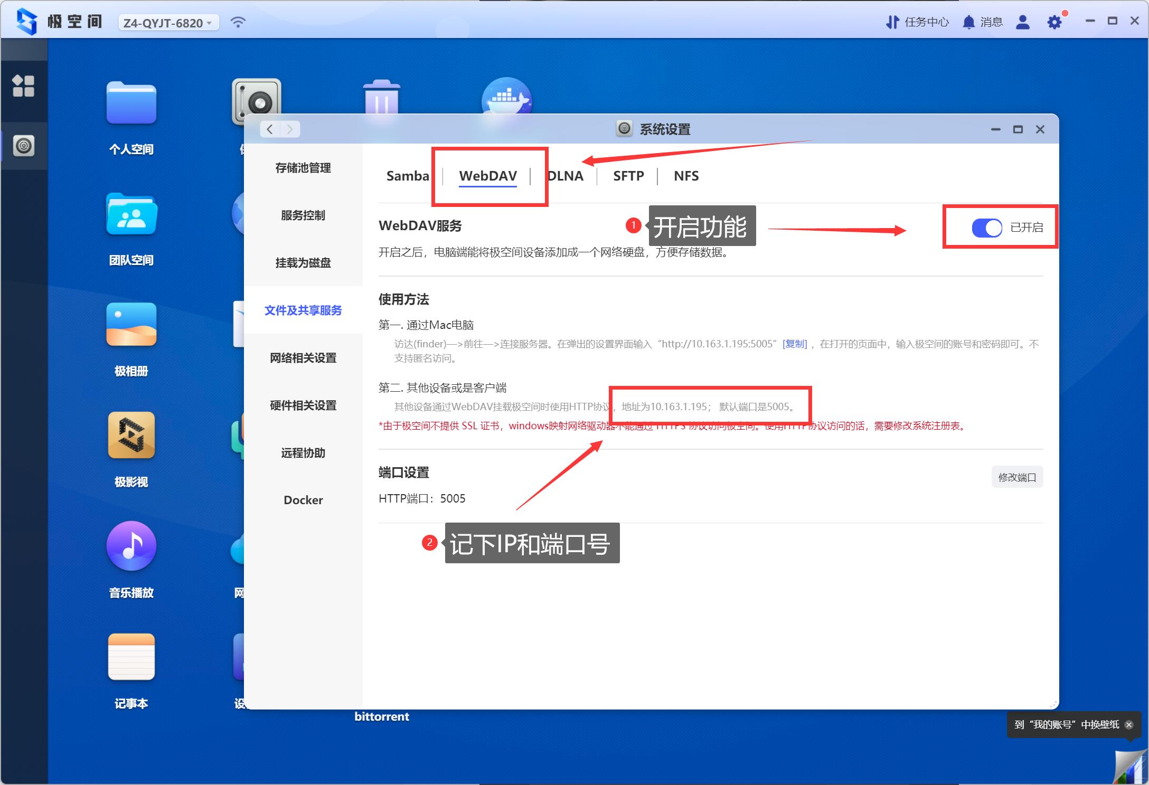Switch to the Samba tab

click(x=407, y=176)
